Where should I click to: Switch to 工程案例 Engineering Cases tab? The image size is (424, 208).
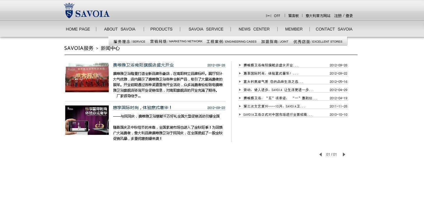pyautogui.click(x=231, y=42)
